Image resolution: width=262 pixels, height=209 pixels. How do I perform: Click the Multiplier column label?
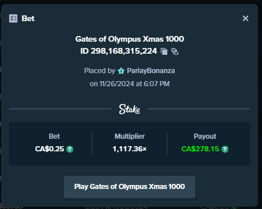(x=130, y=136)
